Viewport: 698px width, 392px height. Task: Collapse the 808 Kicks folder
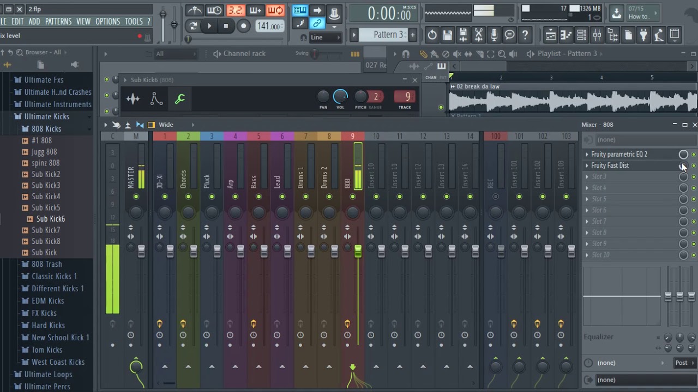point(46,129)
